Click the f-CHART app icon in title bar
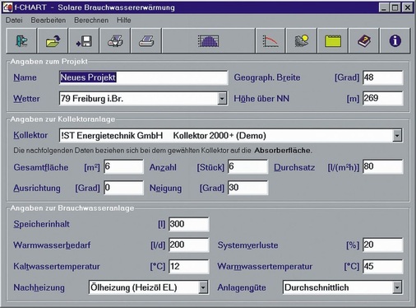This screenshot has height=308, width=416. [x=8, y=7]
